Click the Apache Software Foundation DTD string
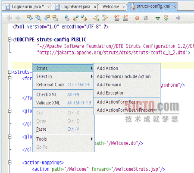 [116, 46]
